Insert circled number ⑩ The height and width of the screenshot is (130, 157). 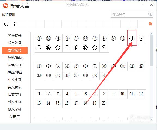123,38
